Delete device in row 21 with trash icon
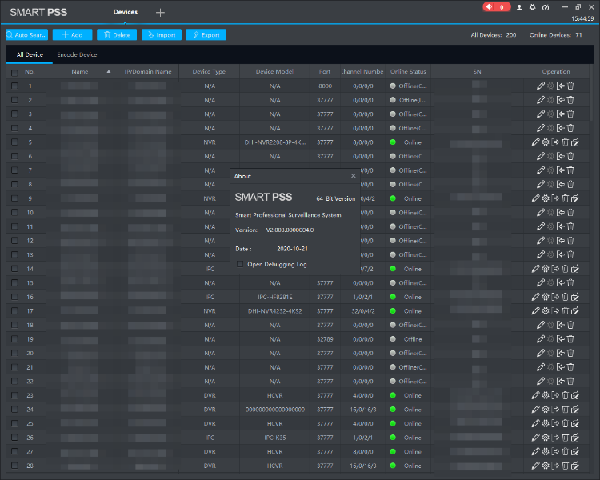Viewport: 600px width, 480px height. [570, 367]
